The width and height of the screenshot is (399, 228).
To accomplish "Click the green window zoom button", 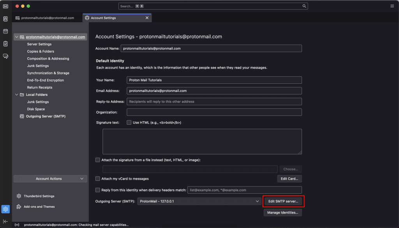I will point(28,6).
